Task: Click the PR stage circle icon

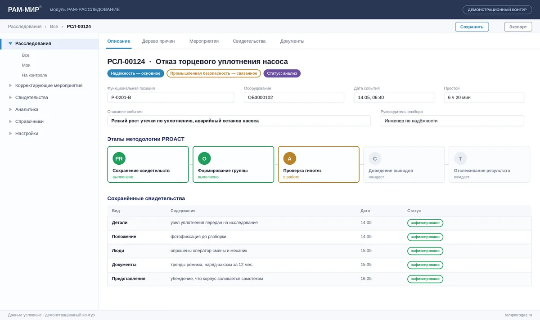Action: (x=119, y=158)
